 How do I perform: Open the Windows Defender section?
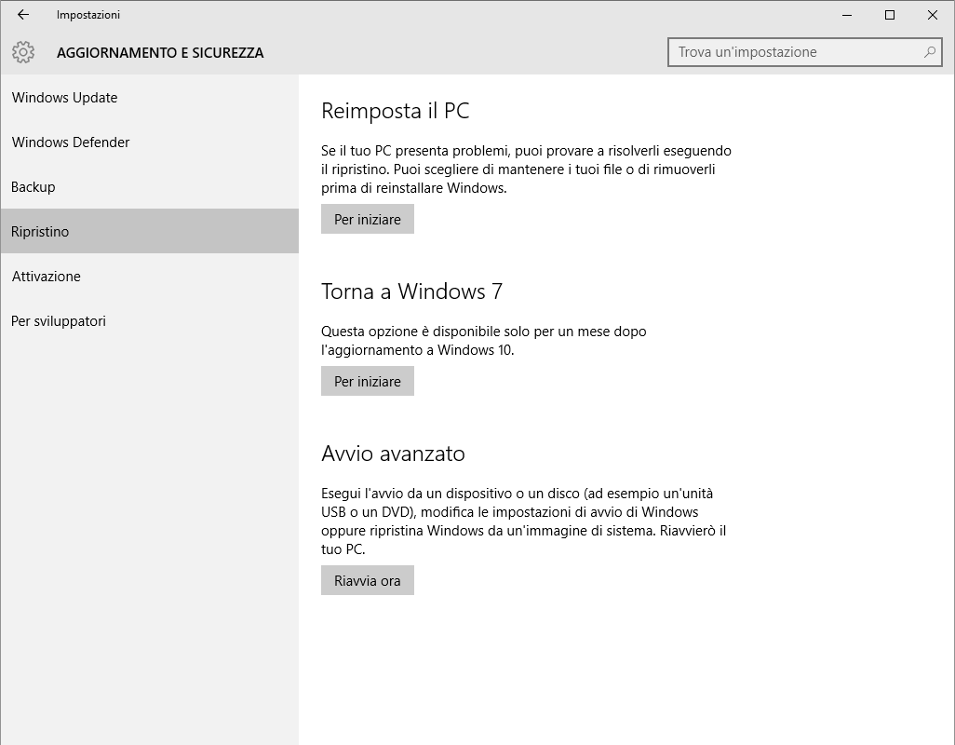(149, 142)
